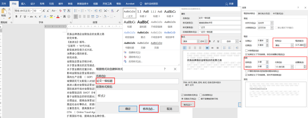The image size is (308, 118).
Task: Select the 基于该模板的新文档 radio button
Action: click(199, 99)
